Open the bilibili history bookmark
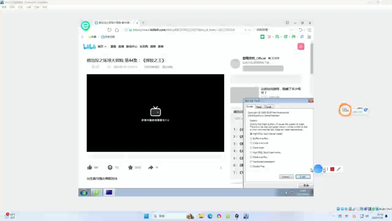Viewport: 392px width, 221px height. pos(108,37)
